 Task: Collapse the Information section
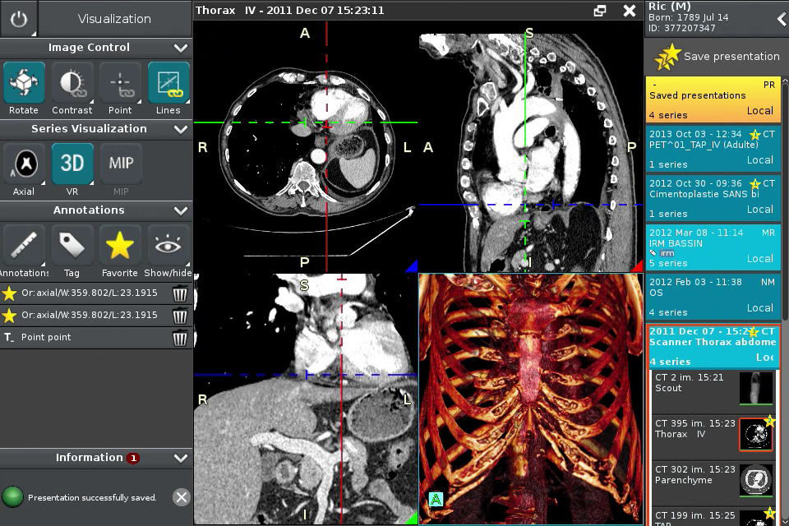click(180, 458)
